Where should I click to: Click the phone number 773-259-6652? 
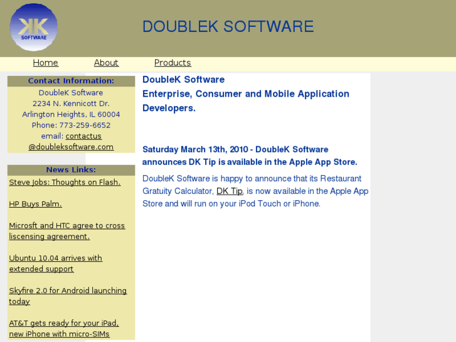tap(85, 126)
